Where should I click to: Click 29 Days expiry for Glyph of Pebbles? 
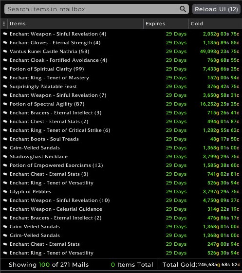pyautogui.click(x=176, y=192)
